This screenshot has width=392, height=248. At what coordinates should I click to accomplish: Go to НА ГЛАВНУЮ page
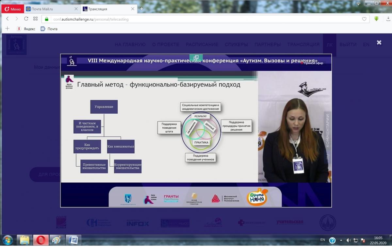pyautogui.click(x=130, y=44)
